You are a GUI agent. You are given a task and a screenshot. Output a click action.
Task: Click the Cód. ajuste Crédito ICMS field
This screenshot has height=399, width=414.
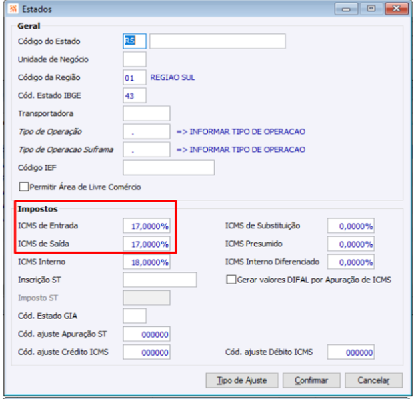coord(147,352)
